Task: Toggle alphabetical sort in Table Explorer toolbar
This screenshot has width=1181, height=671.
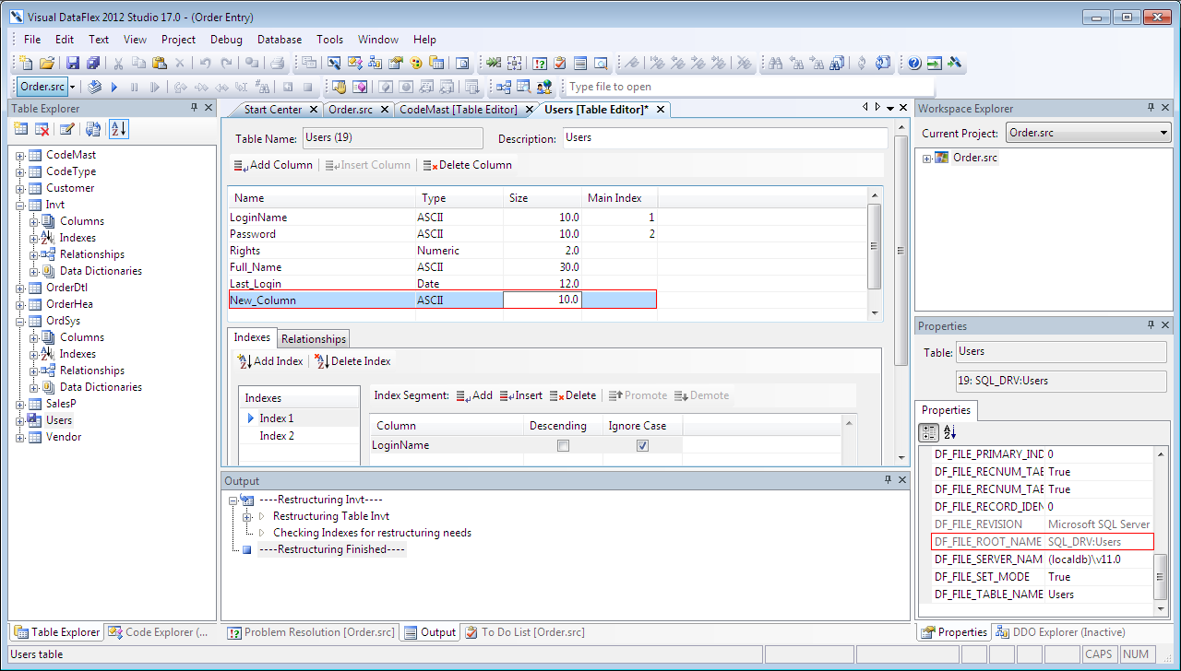Action: [x=118, y=129]
